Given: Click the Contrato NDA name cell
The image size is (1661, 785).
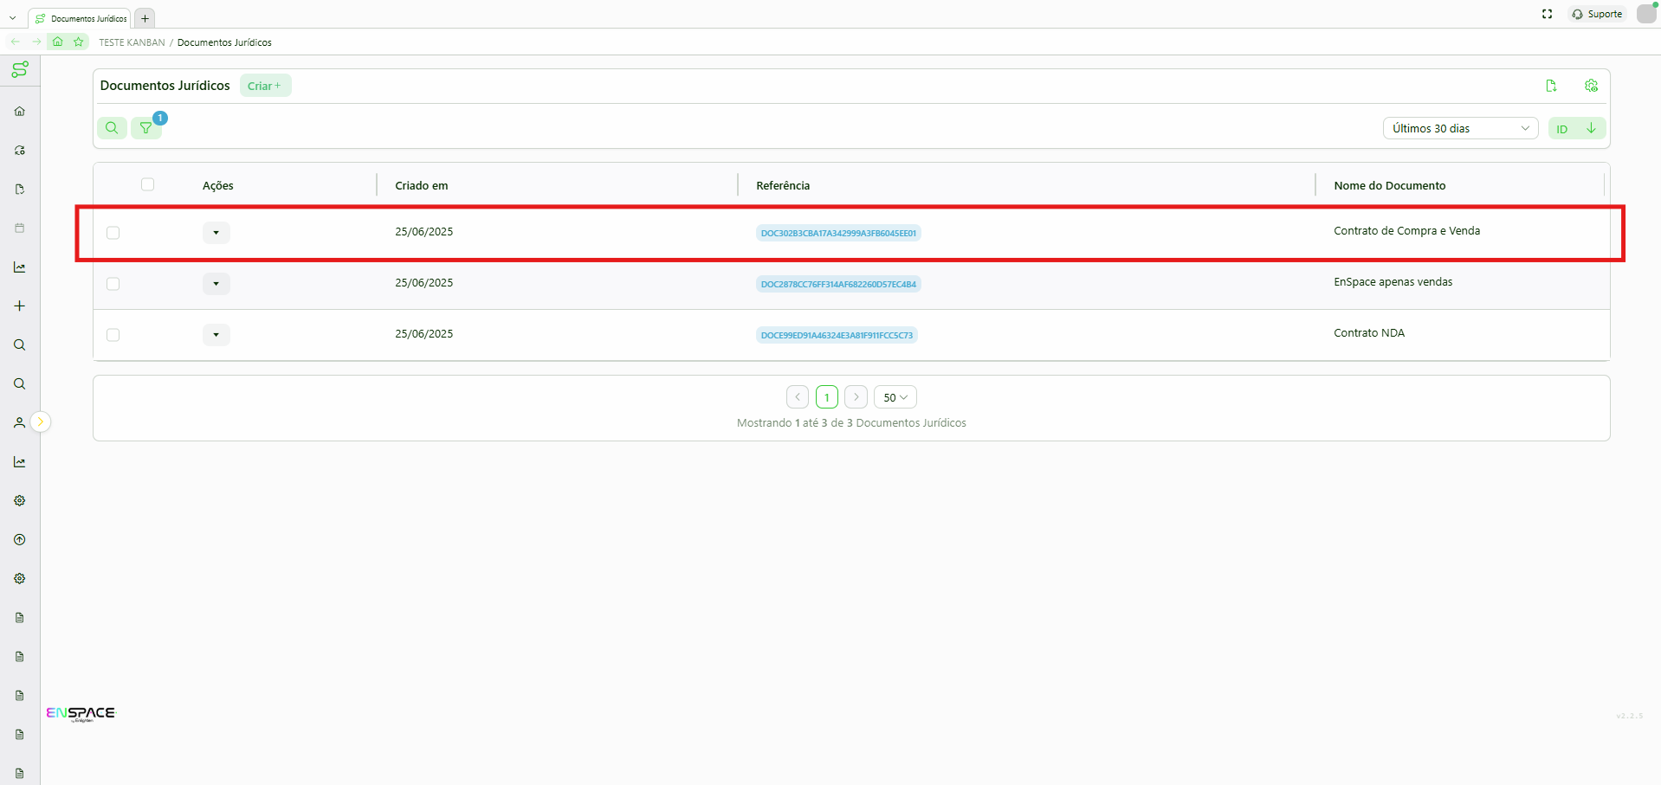Looking at the screenshot, I should [1369, 333].
